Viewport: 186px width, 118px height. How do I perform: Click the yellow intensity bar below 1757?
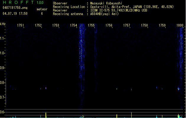pos(131,115)
